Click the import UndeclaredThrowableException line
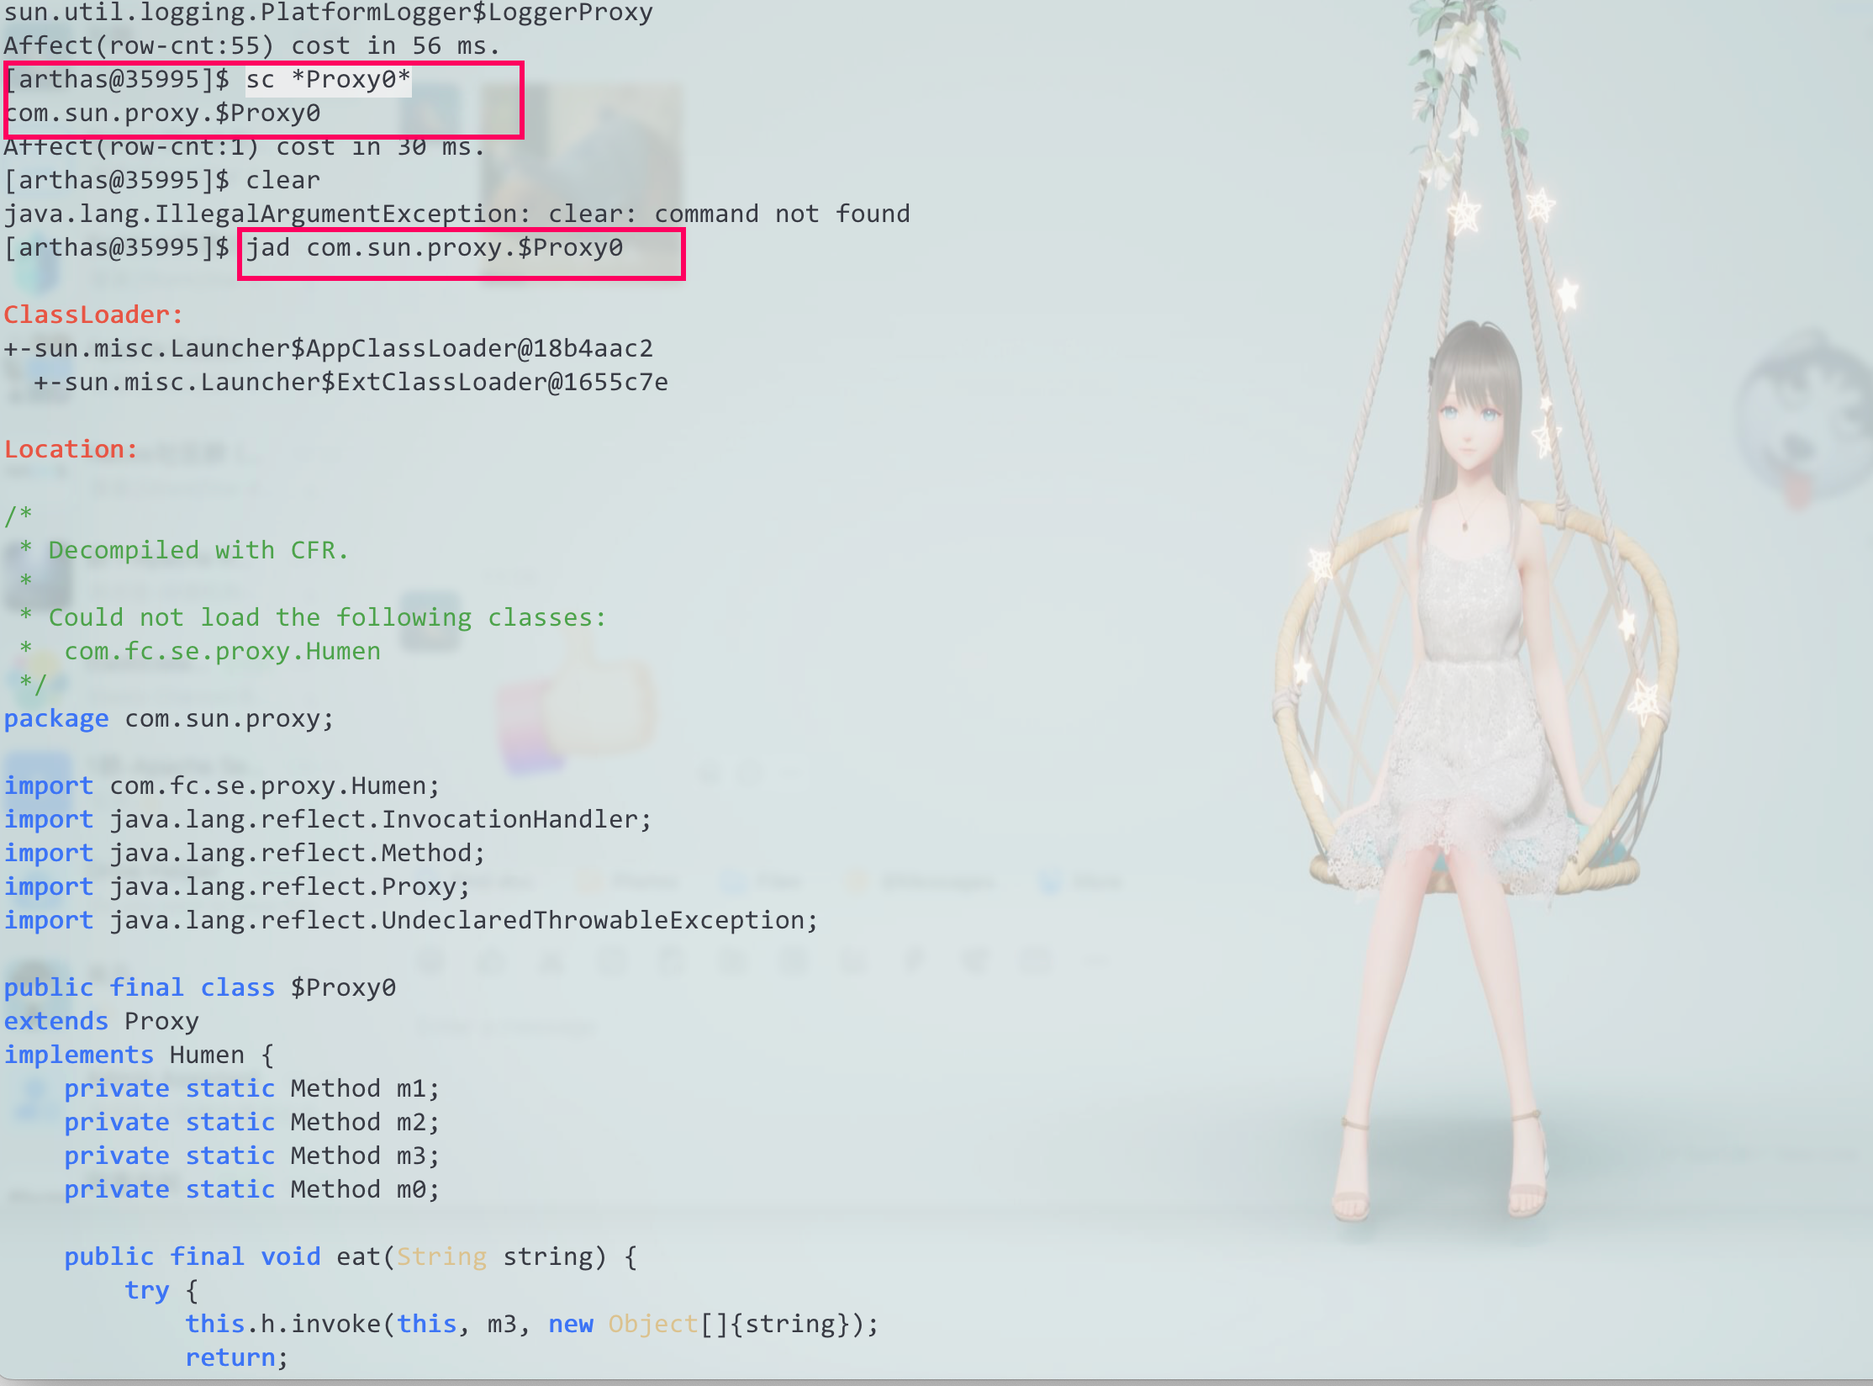Viewport: 1873px width, 1386px height. (410, 921)
